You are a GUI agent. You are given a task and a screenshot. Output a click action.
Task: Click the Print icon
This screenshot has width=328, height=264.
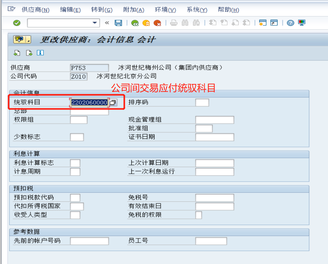[174, 23]
